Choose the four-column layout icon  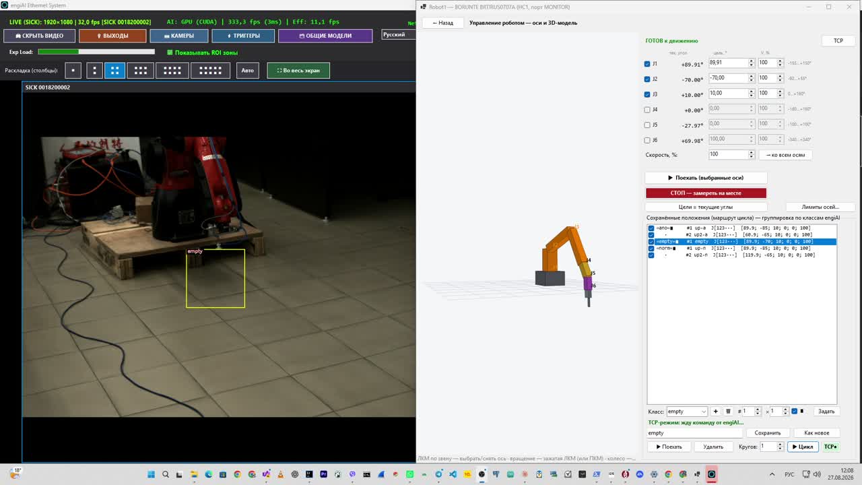point(172,70)
